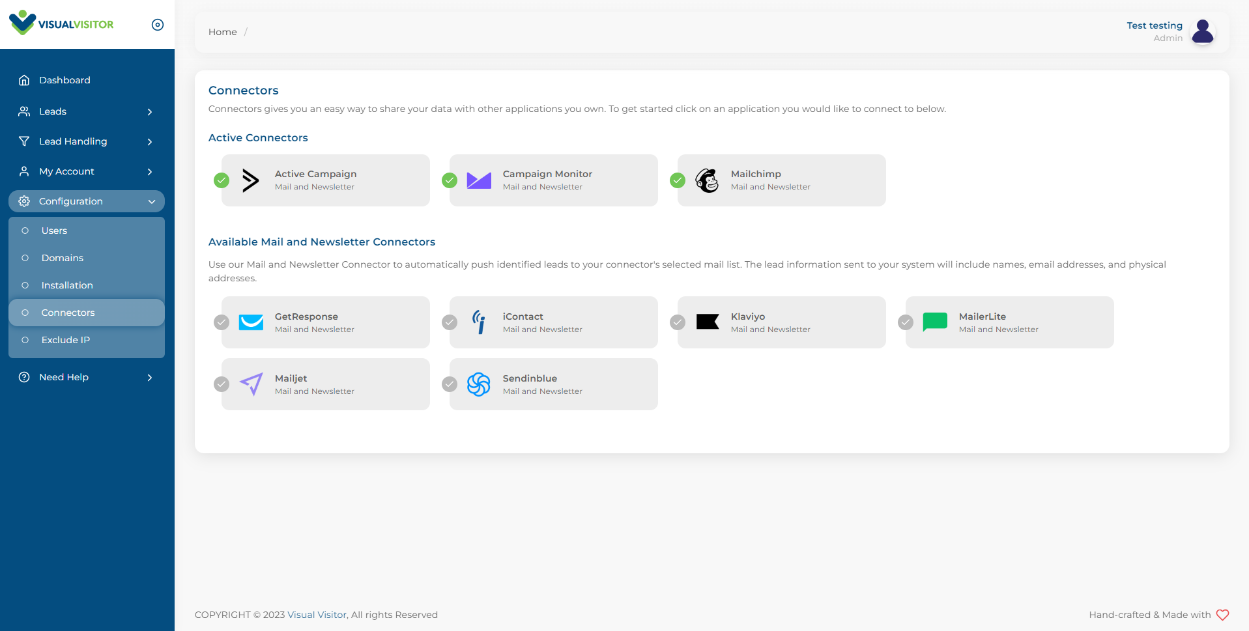1249x631 pixels.
Task: Open the Test testing profile name
Action: point(1155,25)
